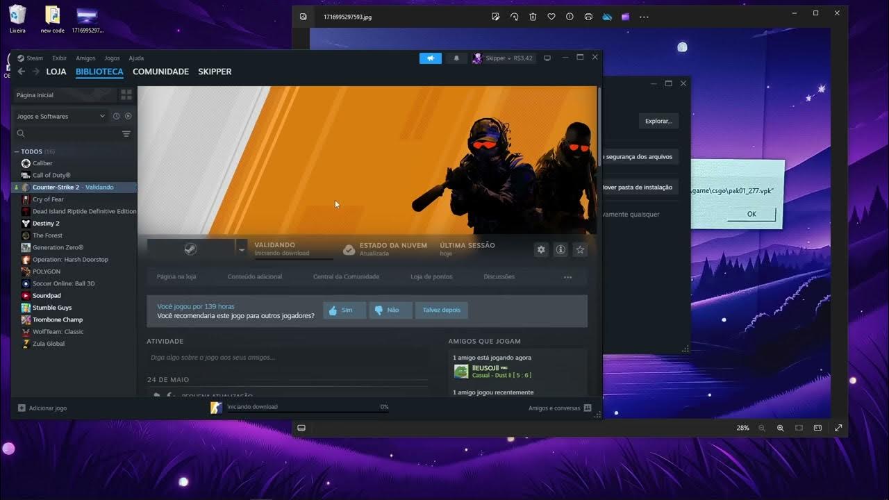
Task: Open Discussões link
Action: pos(499,276)
